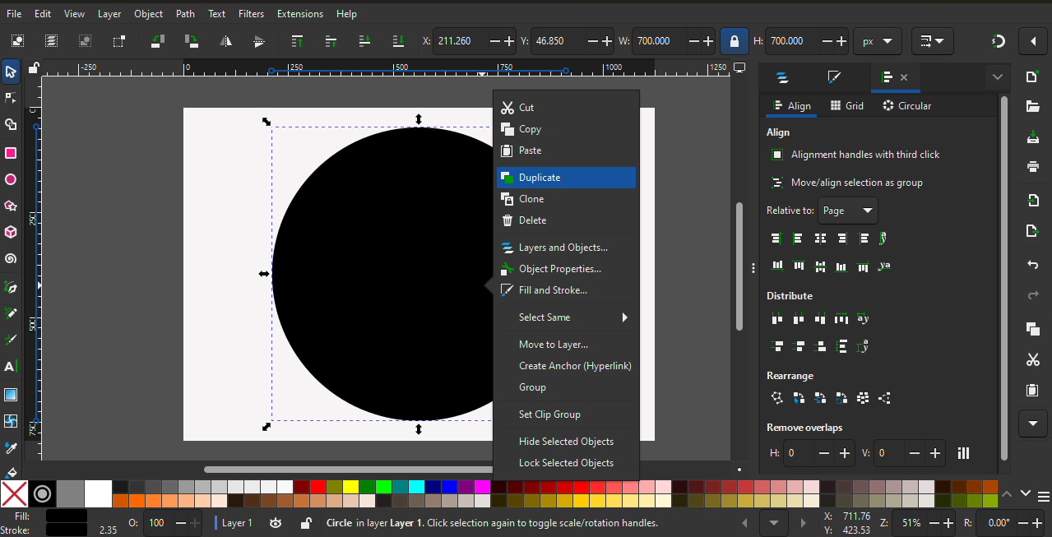The height and width of the screenshot is (537, 1052).
Task: Activate the Node editing tool
Action: pos(11,98)
